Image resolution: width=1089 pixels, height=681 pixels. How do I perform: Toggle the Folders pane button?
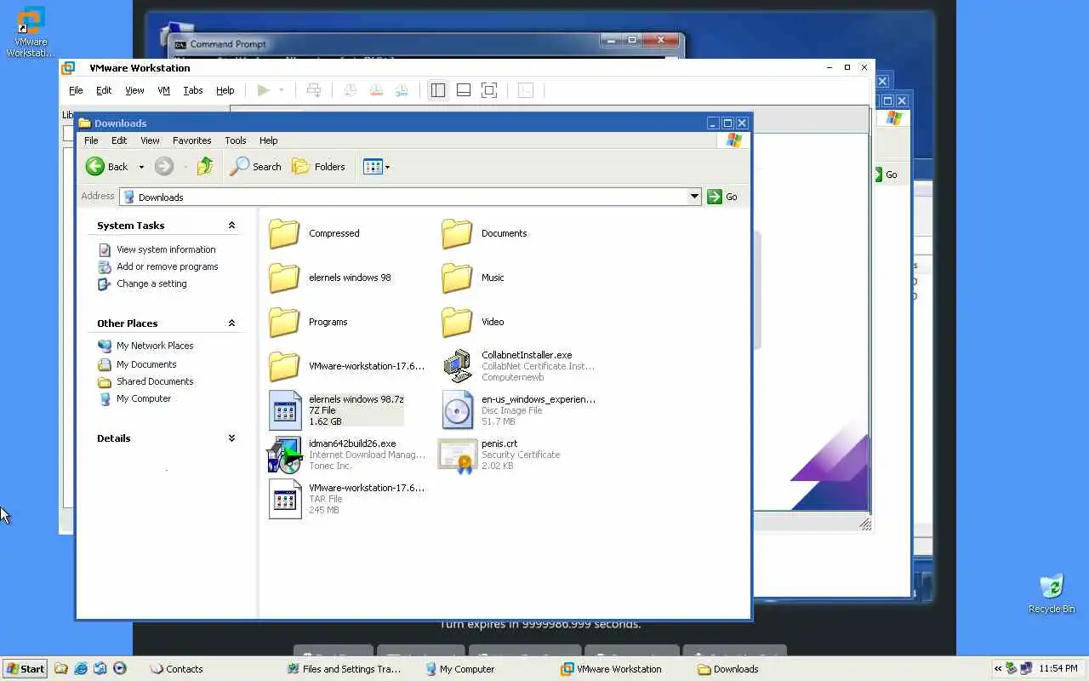[318, 167]
